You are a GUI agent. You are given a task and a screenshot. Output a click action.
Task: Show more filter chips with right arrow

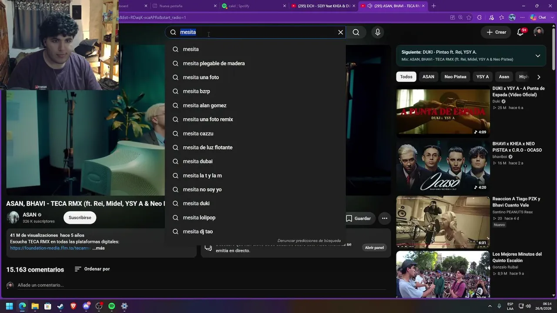click(x=539, y=77)
